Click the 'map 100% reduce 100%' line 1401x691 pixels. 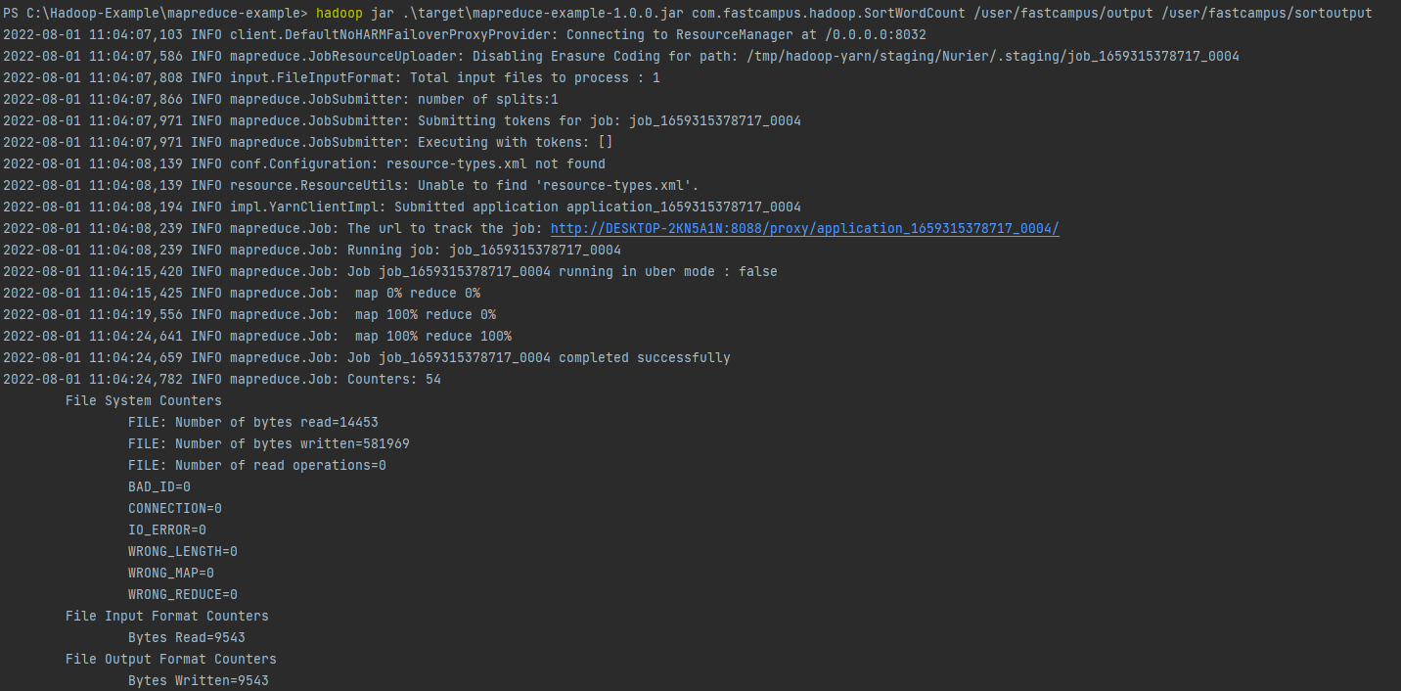point(257,336)
